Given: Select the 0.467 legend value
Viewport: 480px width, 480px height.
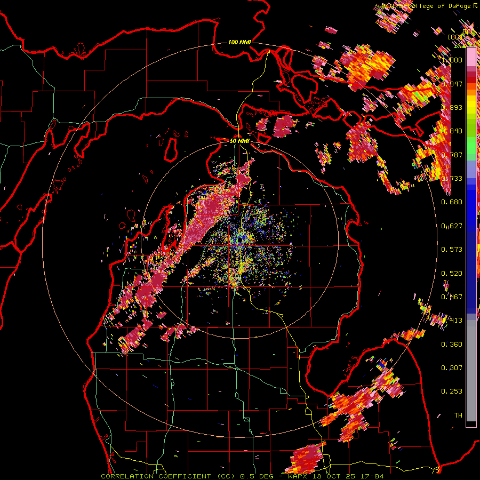Looking at the screenshot, I should pyautogui.click(x=452, y=297).
